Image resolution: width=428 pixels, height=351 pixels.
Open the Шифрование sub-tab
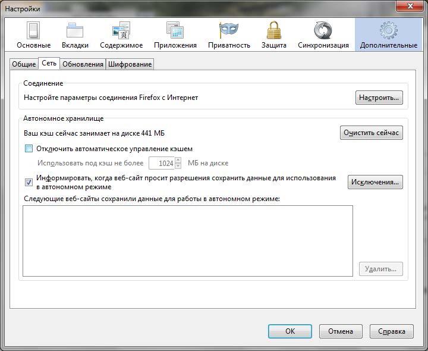click(130, 64)
